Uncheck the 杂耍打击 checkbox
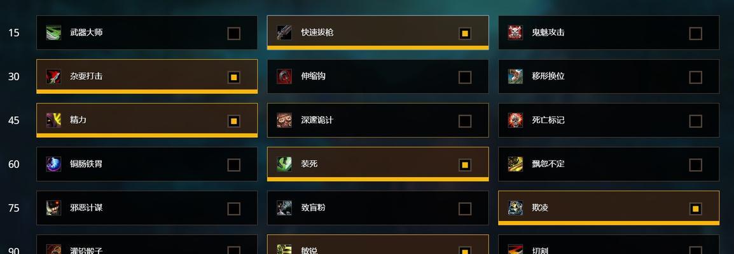The image size is (734, 254). click(234, 77)
